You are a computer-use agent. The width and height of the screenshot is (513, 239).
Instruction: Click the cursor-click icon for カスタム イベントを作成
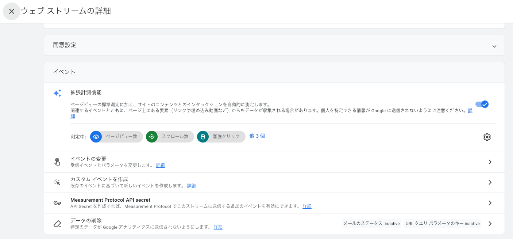tap(57, 182)
